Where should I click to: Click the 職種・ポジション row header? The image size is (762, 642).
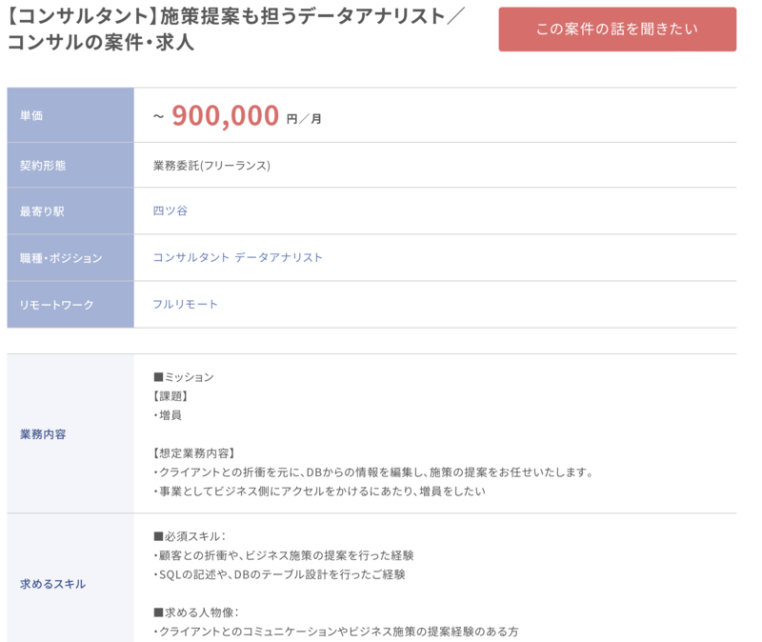tap(61, 258)
